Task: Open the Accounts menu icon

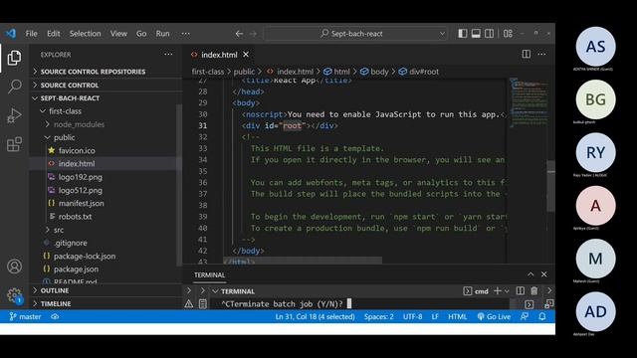Action: click(14, 267)
